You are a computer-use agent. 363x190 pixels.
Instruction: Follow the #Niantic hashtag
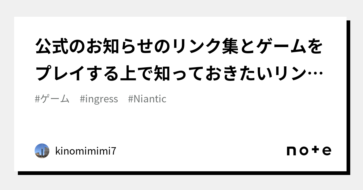(147, 99)
